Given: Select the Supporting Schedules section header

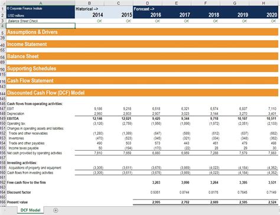Looking at the screenshot, I should pyautogui.click(x=142, y=69).
